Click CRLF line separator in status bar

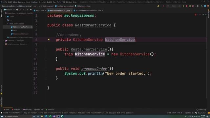(x=174, y=113)
